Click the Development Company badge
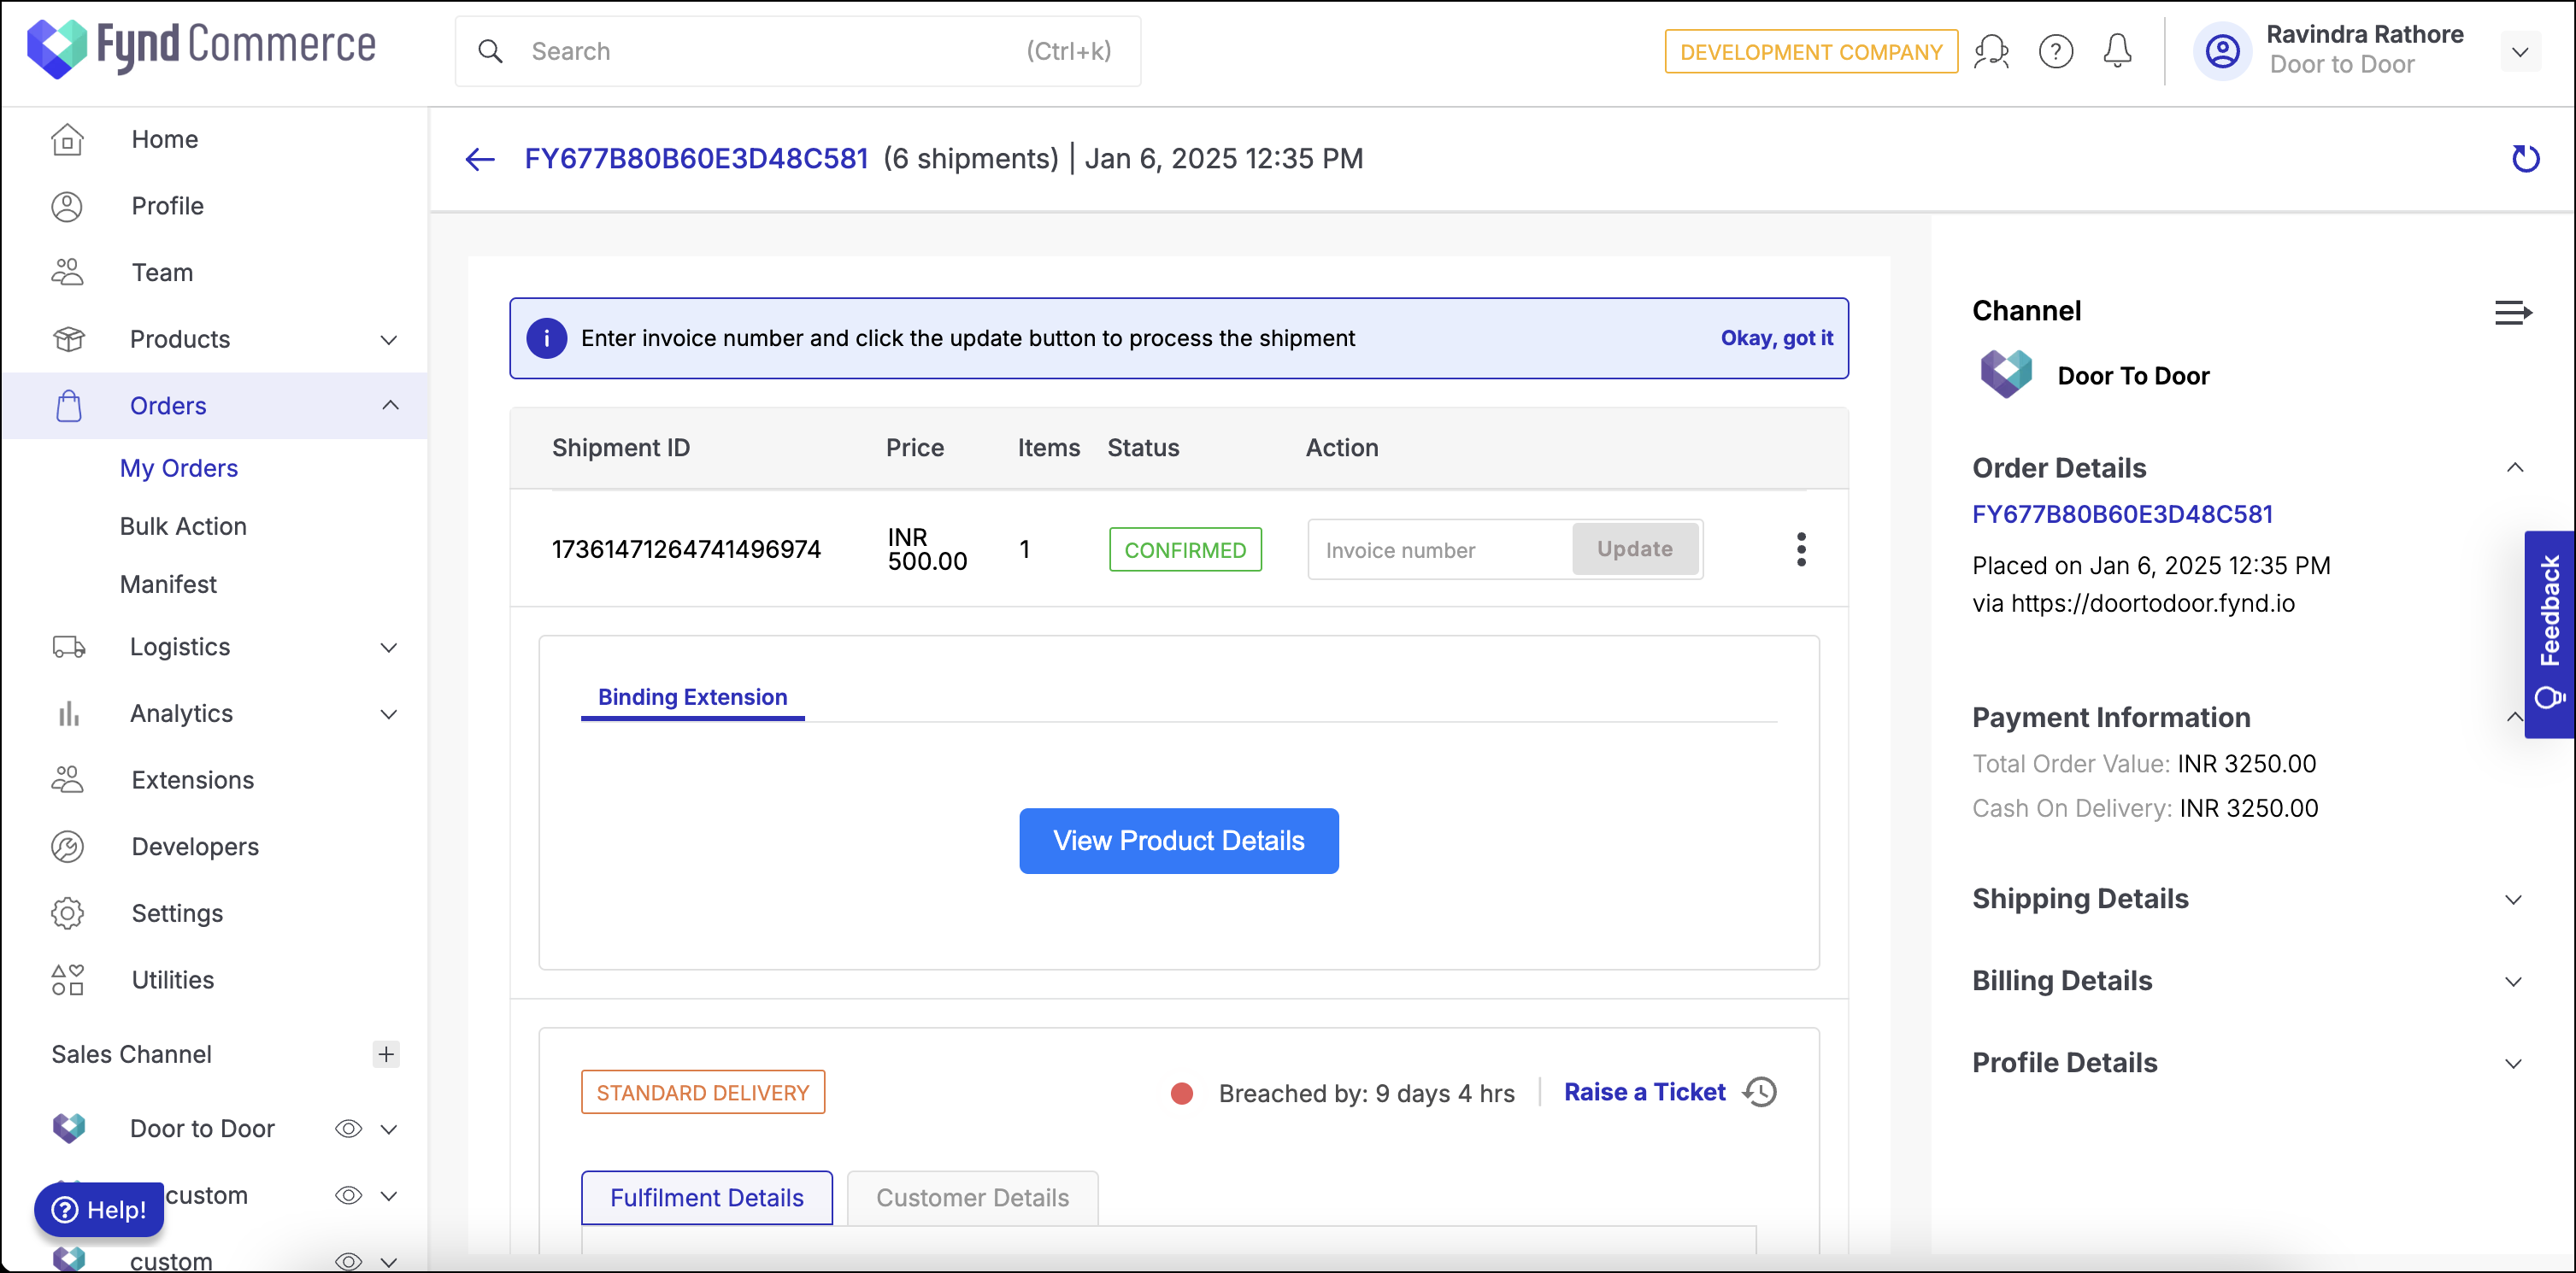The width and height of the screenshot is (2576, 1273). (x=1811, y=51)
